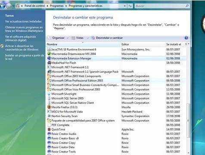This screenshot has width=205, height=155.
Task: Click the Mozilla Firefox icon
Action: pos(49,107)
